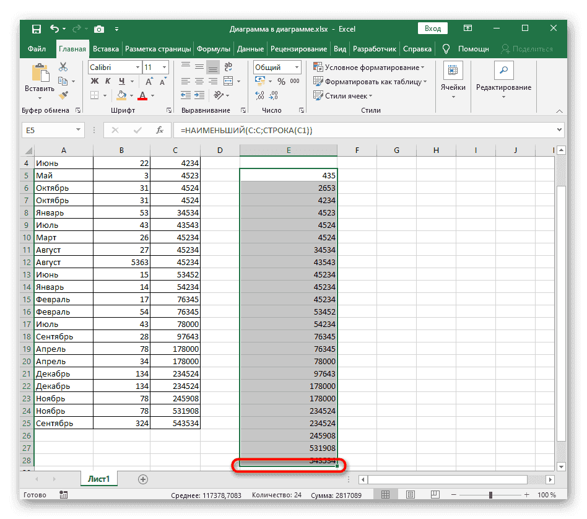Click the Insert Function fx icon
The width and height of the screenshot is (587, 519).
point(160,130)
